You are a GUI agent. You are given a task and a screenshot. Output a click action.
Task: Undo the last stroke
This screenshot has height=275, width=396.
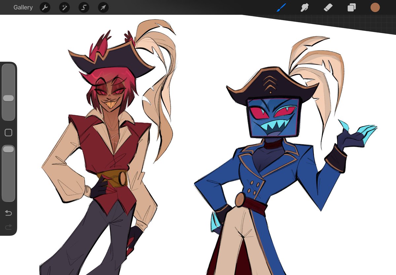8,213
